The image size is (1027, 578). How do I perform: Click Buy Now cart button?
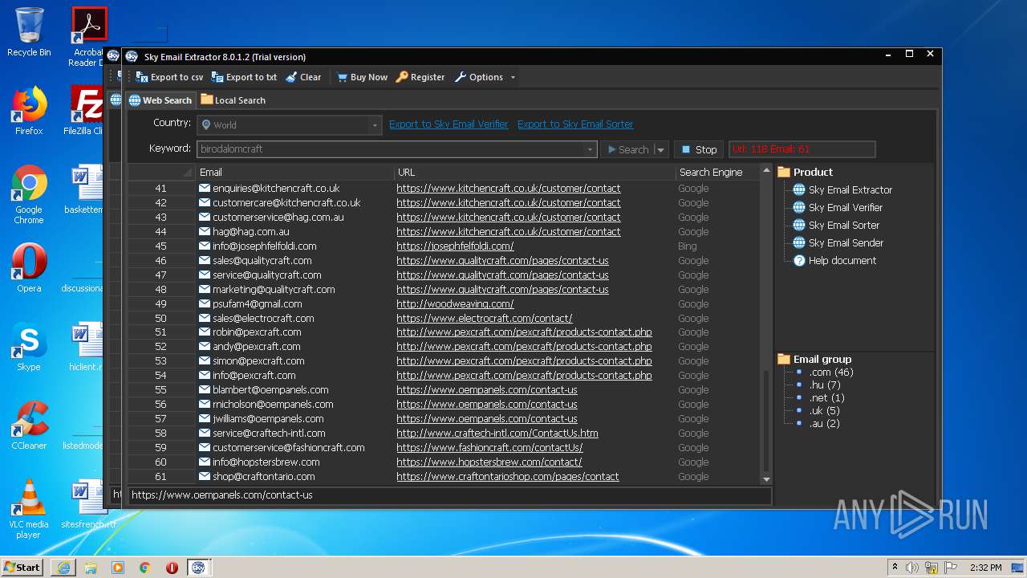362,77
